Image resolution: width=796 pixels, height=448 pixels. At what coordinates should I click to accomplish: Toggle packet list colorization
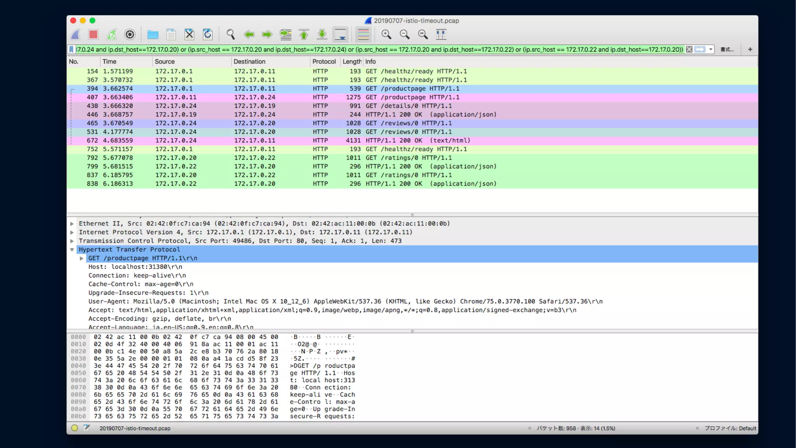coord(363,35)
